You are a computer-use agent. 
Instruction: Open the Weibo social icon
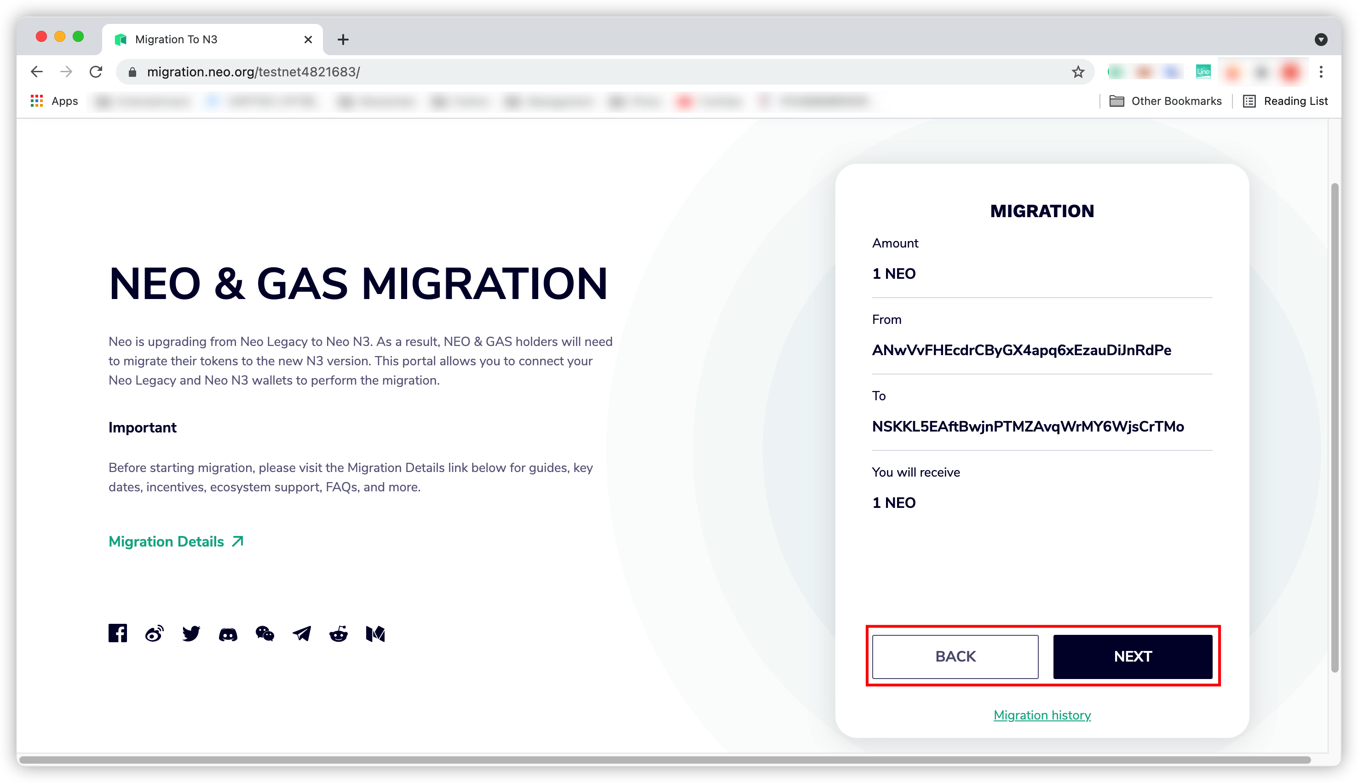point(154,633)
